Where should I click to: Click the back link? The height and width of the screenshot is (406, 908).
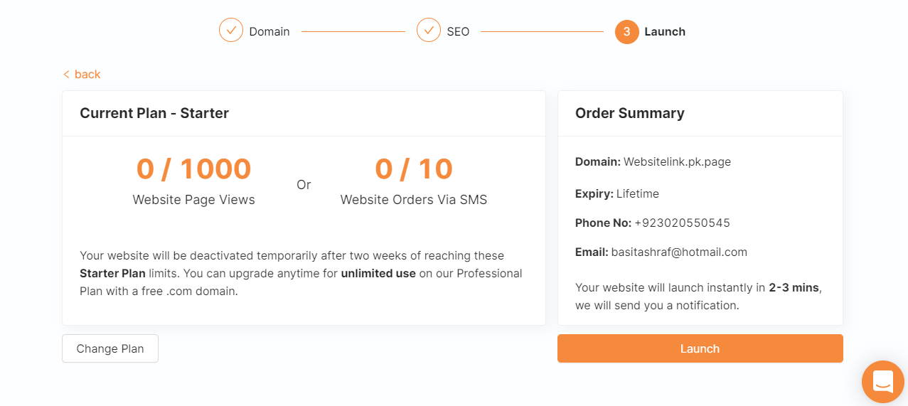coord(87,75)
